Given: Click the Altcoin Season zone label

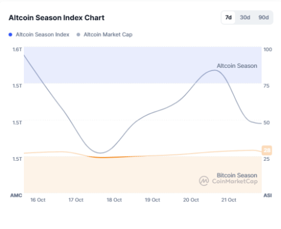Looking at the screenshot, I should pos(237,66).
